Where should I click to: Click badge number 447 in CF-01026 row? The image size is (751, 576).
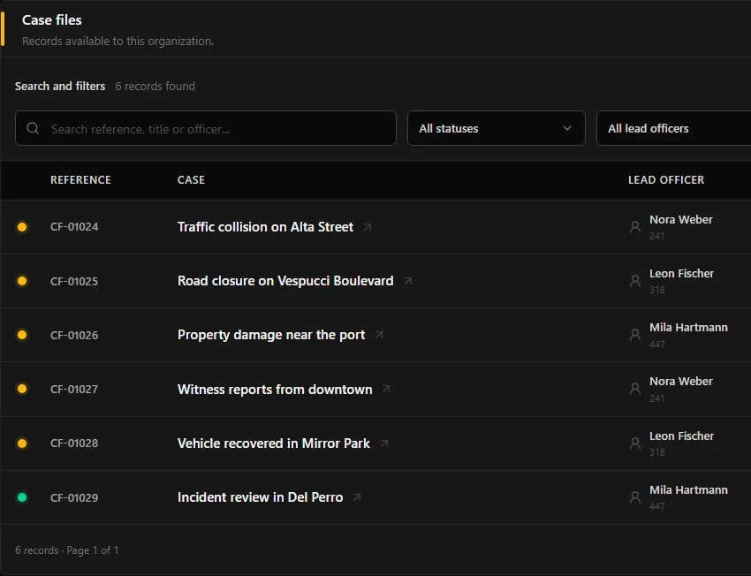pyautogui.click(x=657, y=345)
